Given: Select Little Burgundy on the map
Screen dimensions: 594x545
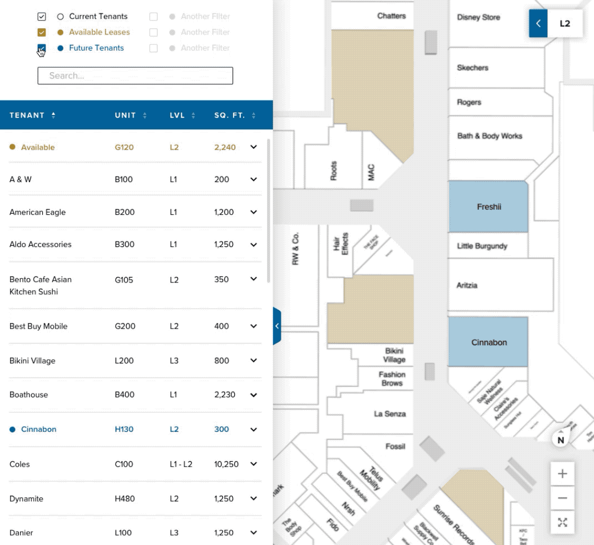Looking at the screenshot, I should [x=488, y=246].
